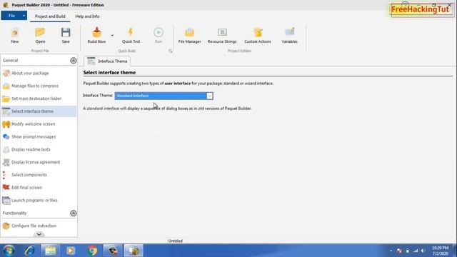Click the File menu's arrow
Image resolution: width=457 pixels, height=257 pixels.
click(24, 16)
